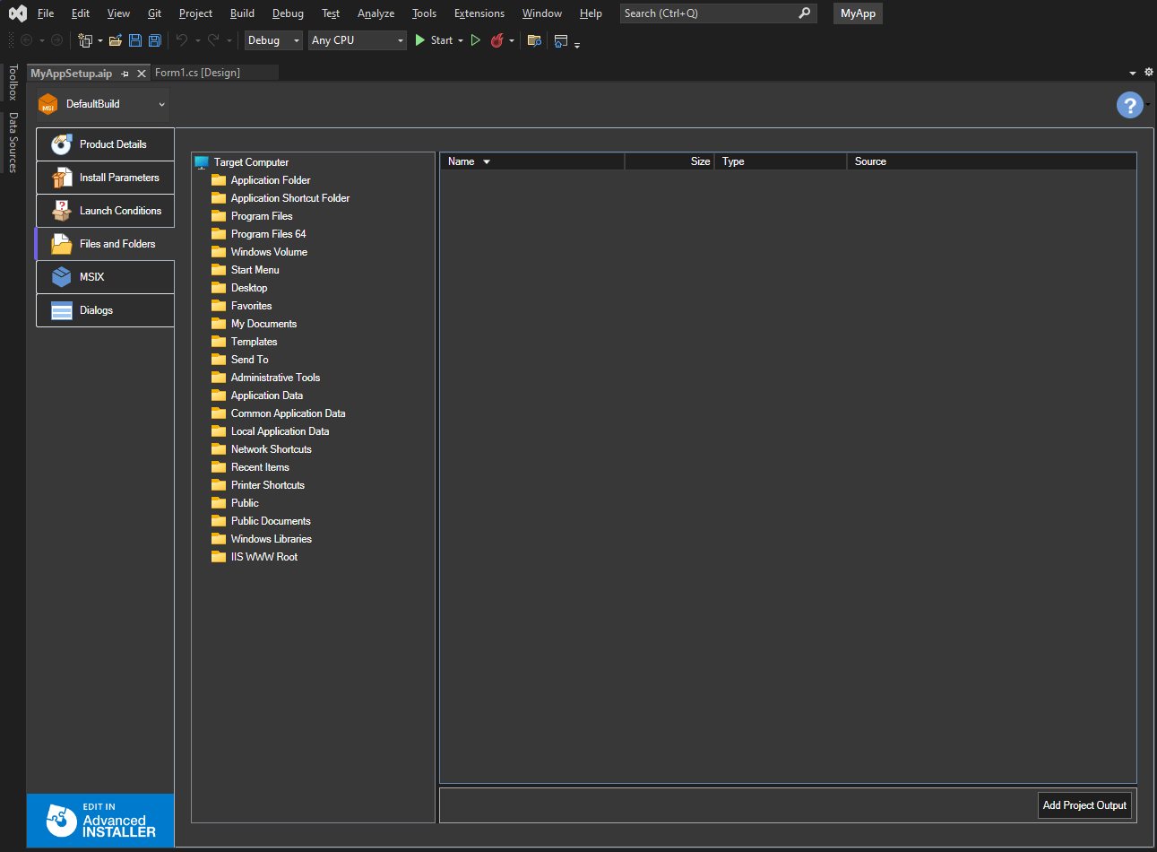Open the active documents list dropdown
This screenshot has width=1157, height=852.
[1133, 73]
